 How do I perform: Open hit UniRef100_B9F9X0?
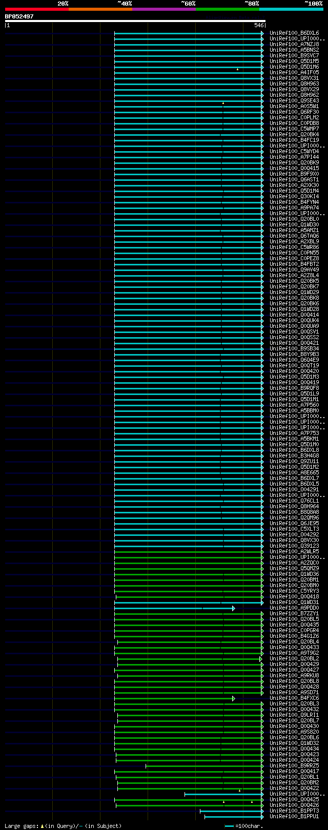(x=294, y=174)
